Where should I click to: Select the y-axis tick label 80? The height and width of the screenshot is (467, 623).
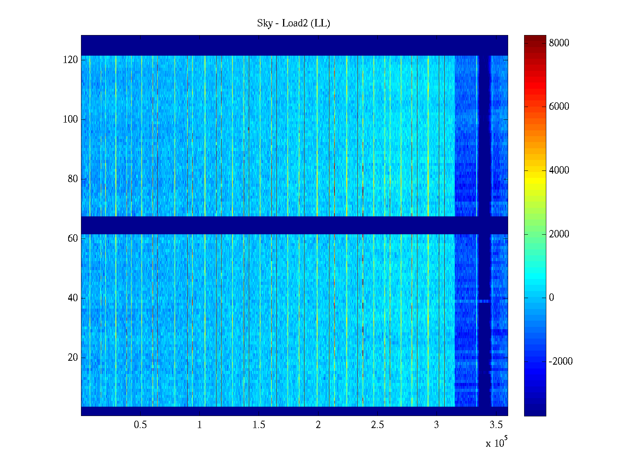coord(73,179)
